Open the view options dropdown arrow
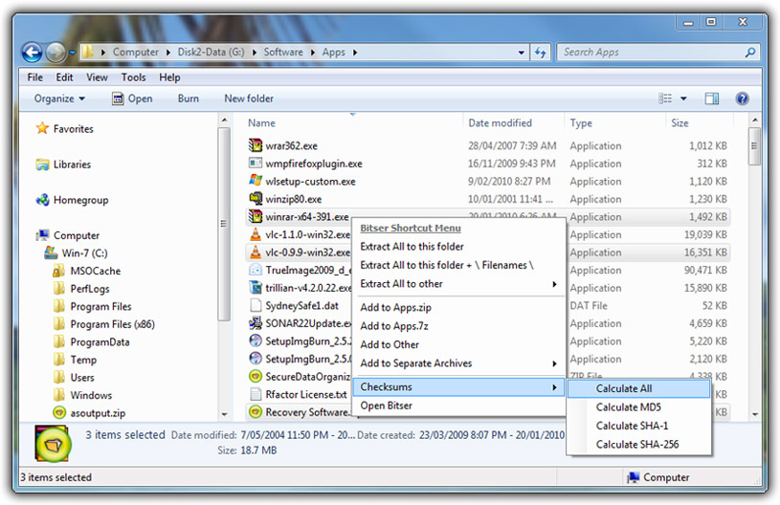This screenshot has height=505, width=780. click(683, 99)
